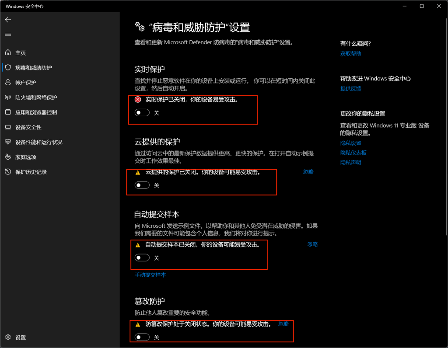Click the gear icon for 设置
Screen dimensions: 448x348
pyautogui.click(x=8, y=337)
